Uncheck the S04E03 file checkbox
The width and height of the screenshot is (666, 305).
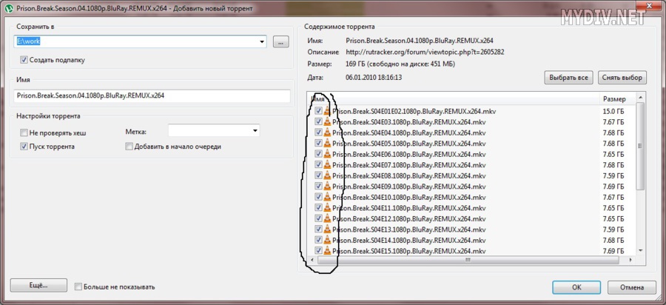[x=318, y=122]
